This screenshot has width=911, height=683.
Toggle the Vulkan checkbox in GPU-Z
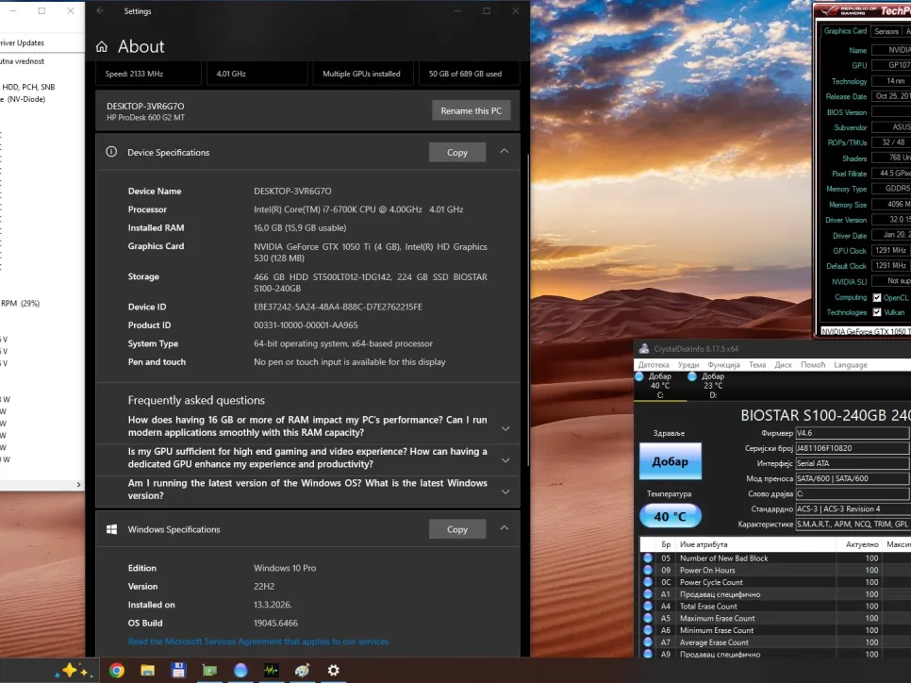877,312
